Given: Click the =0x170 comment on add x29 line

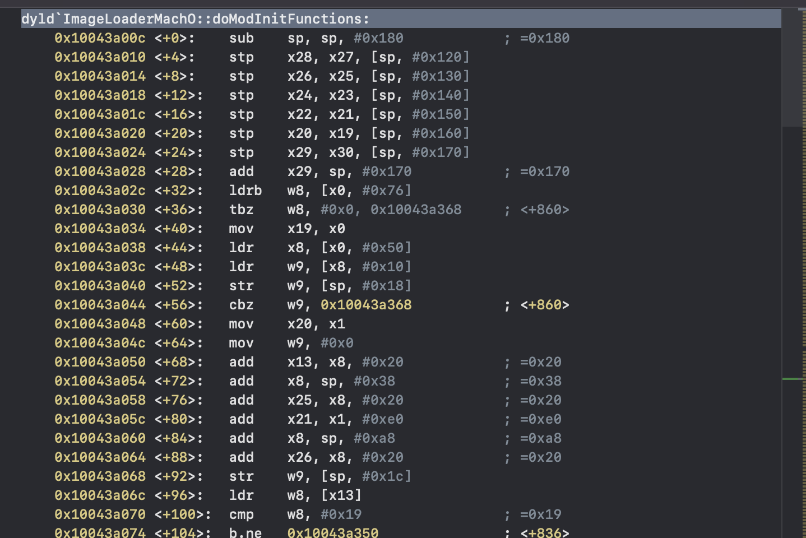Looking at the screenshot, I should point(545,171).
